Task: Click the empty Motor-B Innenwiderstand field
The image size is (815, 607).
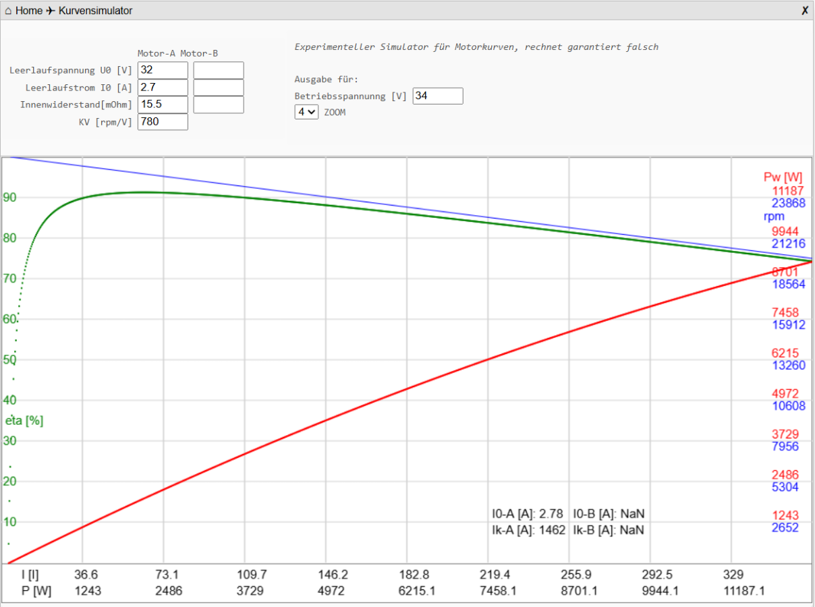Action: tap(219, 105)
